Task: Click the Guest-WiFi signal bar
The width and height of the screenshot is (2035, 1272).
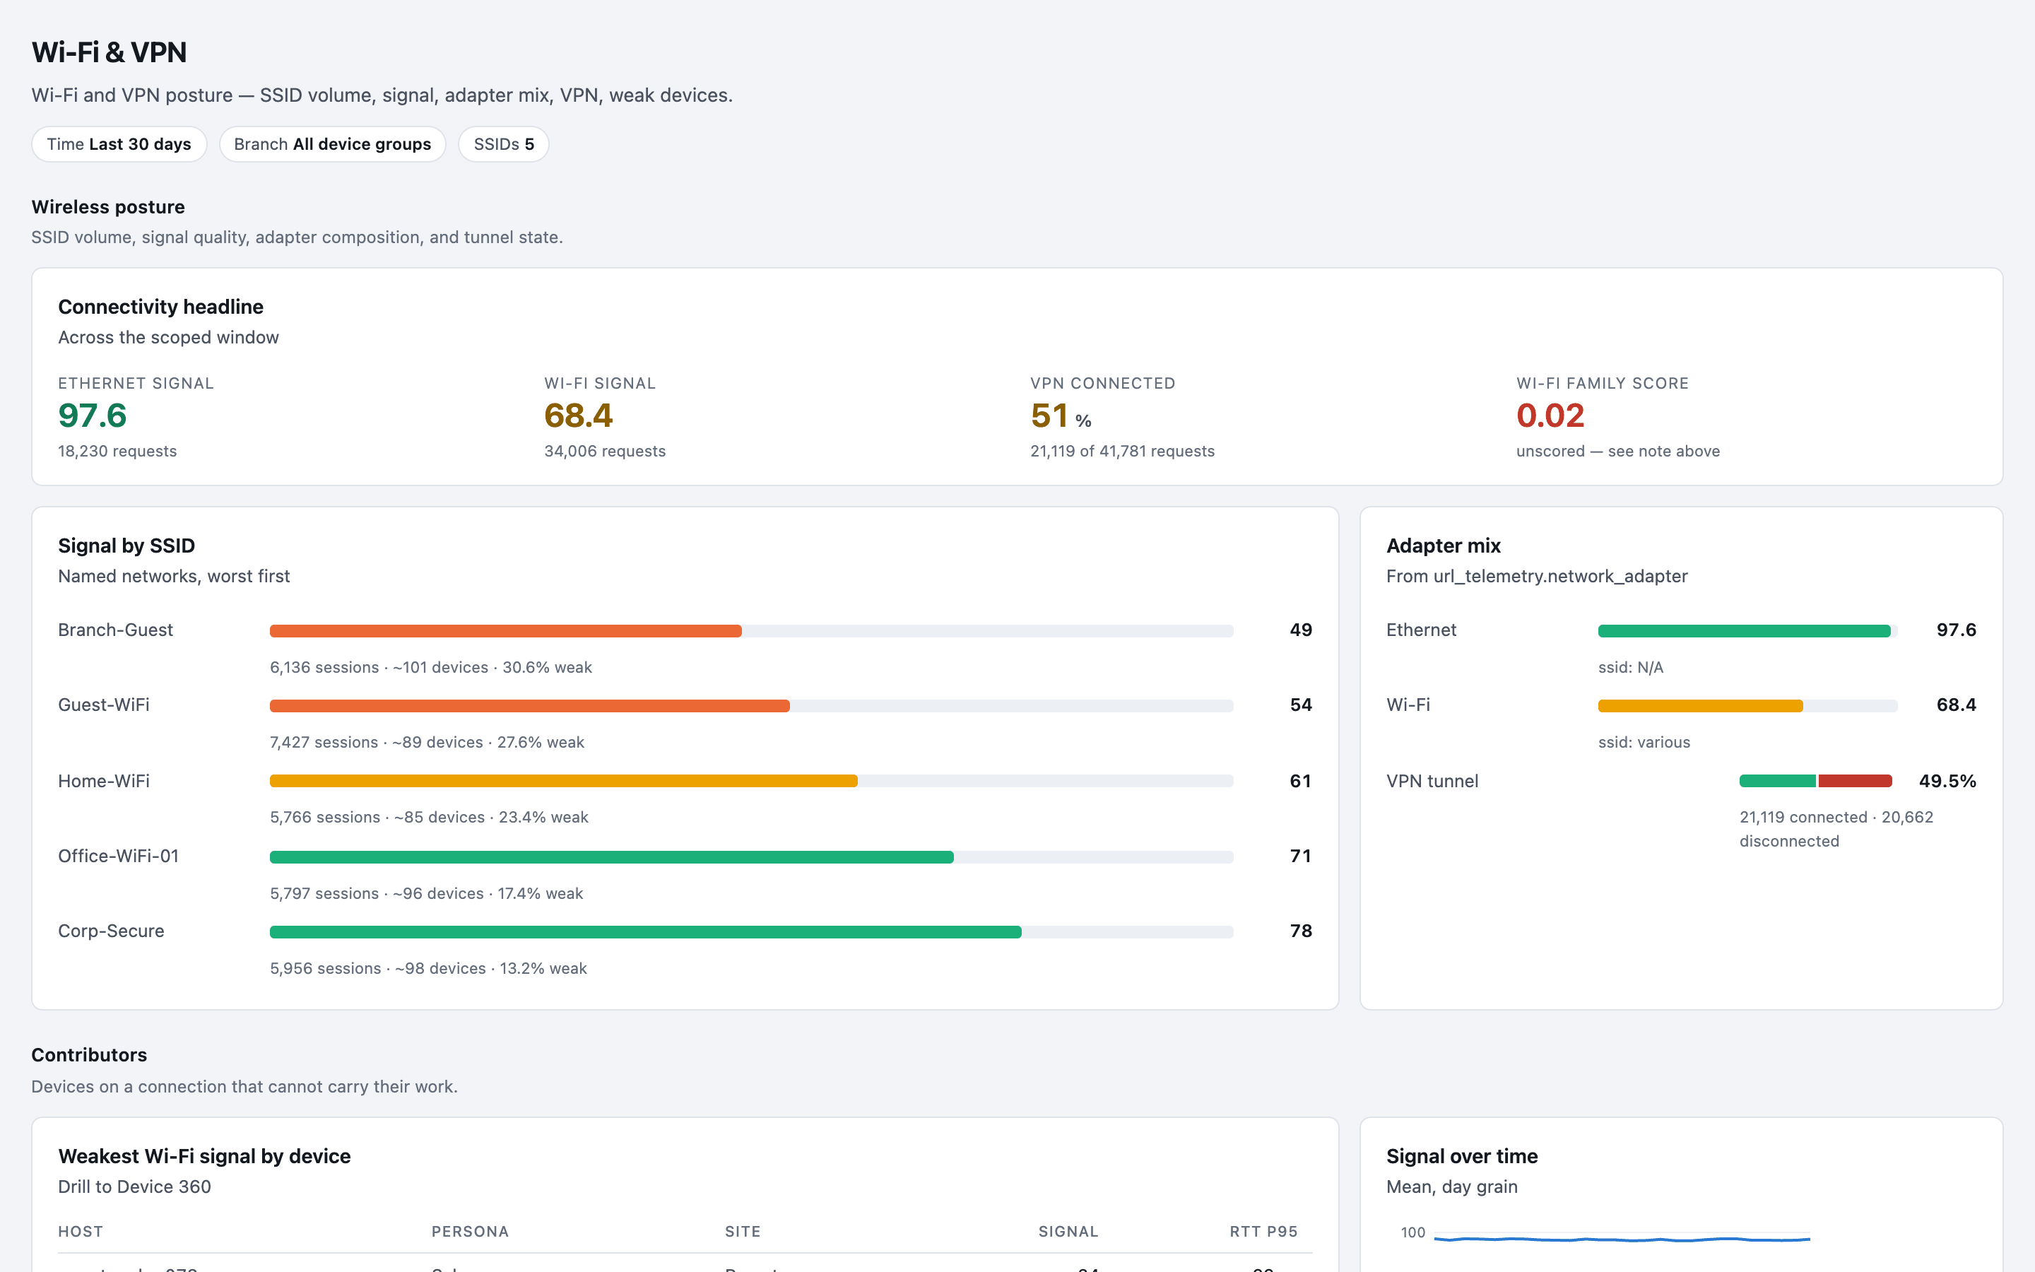Action: click(751, 706)
